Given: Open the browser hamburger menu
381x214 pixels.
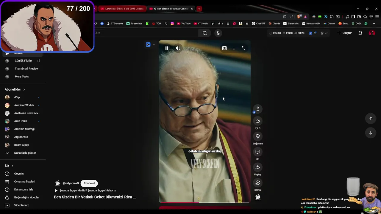Looking at the screenshot, I should coord(377,17).
